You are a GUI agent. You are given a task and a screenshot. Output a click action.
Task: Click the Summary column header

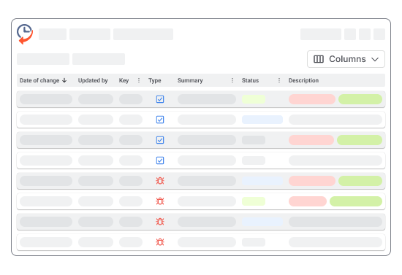(x=190, y=80)
